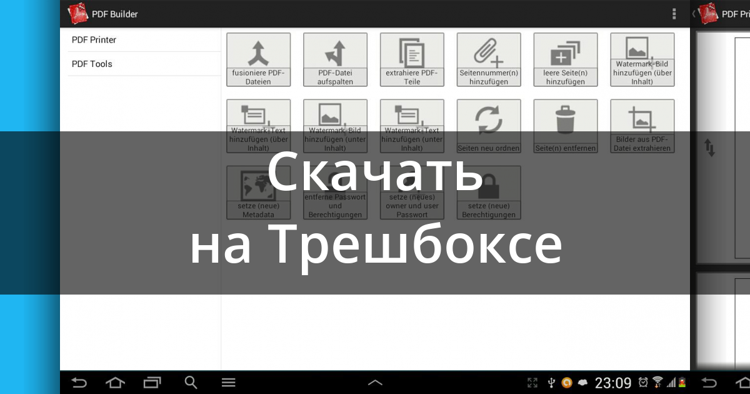750x394 pixels.
Task: Open Watermark-Bild hinzufügen (unter Inhalt)
Action: (x=335, y=126)
